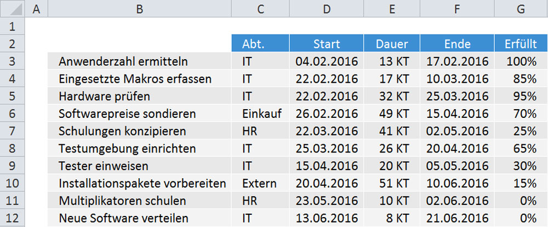
Task: Click the Dauer header cell
Action: 392,44
